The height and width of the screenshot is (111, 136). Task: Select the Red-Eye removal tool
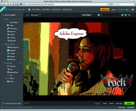pyautogui.click(x=11, y=34)
